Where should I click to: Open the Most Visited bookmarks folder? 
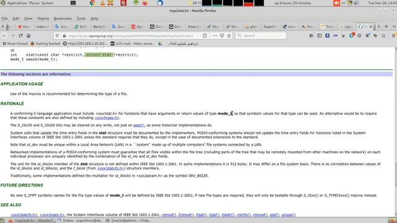tap(15, 43)
